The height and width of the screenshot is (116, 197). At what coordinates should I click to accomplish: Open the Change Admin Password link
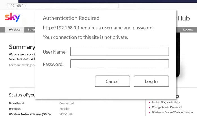click(x=167, y=107)
